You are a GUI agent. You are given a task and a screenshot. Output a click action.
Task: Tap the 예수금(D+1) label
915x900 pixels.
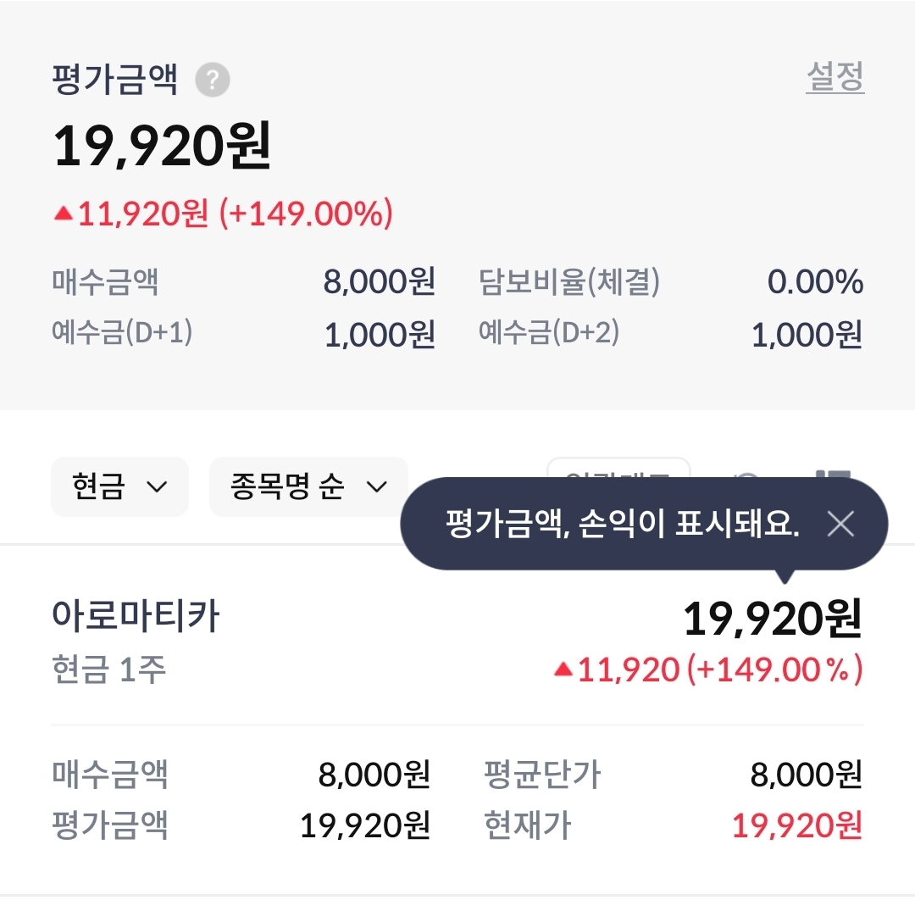(x=122, y=332)
